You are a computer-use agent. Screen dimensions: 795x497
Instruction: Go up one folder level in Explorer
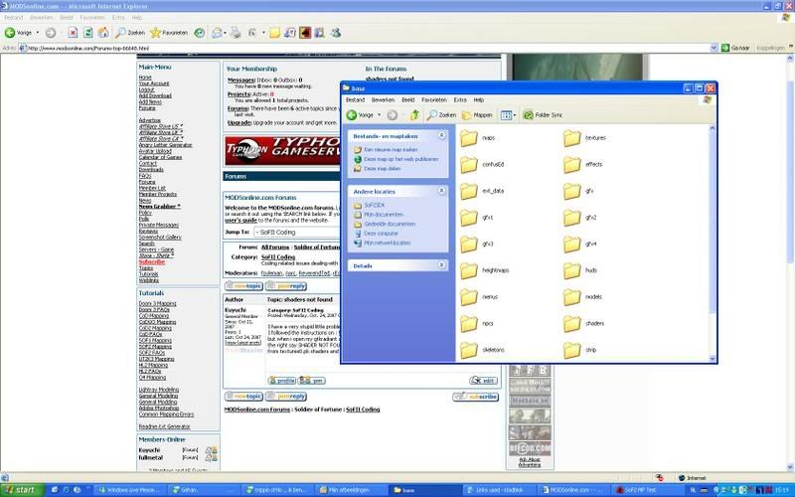(414, 115)
